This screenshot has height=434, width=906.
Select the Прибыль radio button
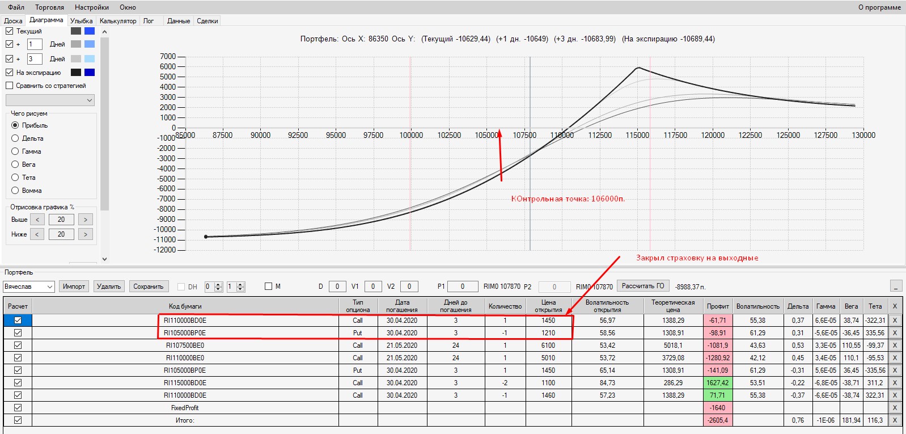[x=15, y=125]
